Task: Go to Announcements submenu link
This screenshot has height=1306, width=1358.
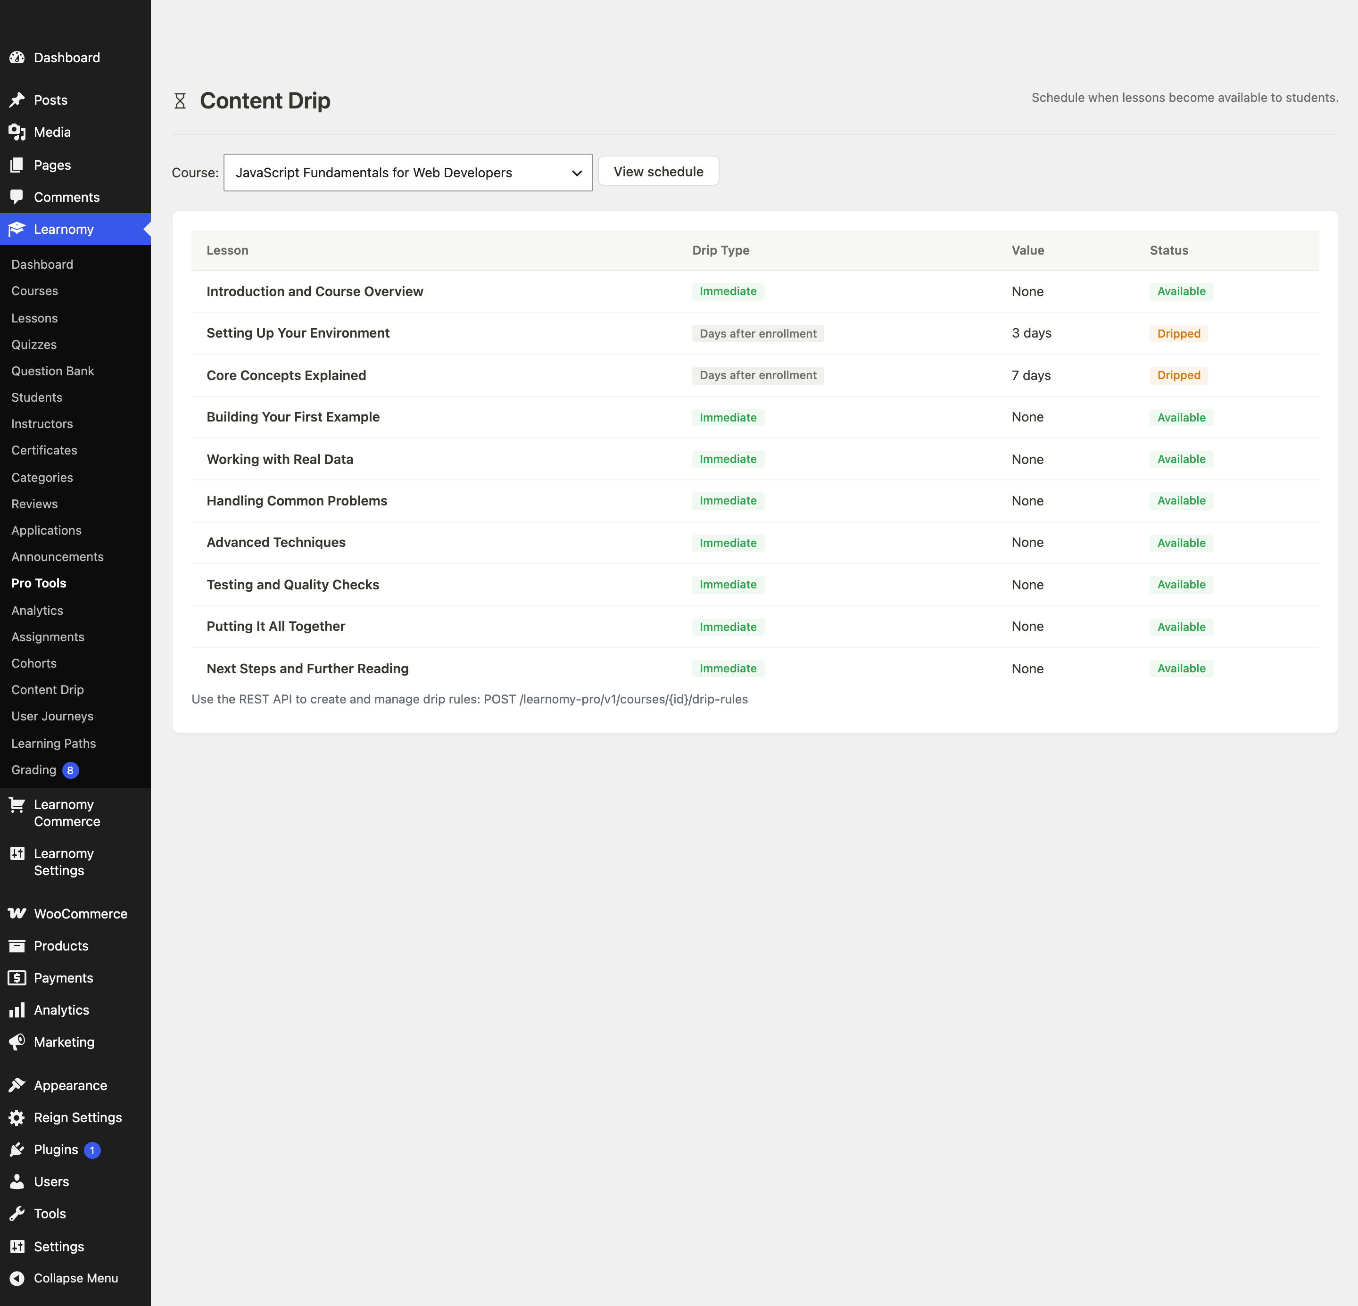Action: [x=58, y=556]
